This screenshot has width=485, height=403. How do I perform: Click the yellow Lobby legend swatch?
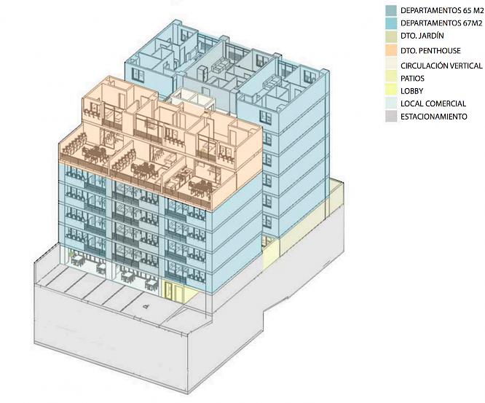[391, 91]
